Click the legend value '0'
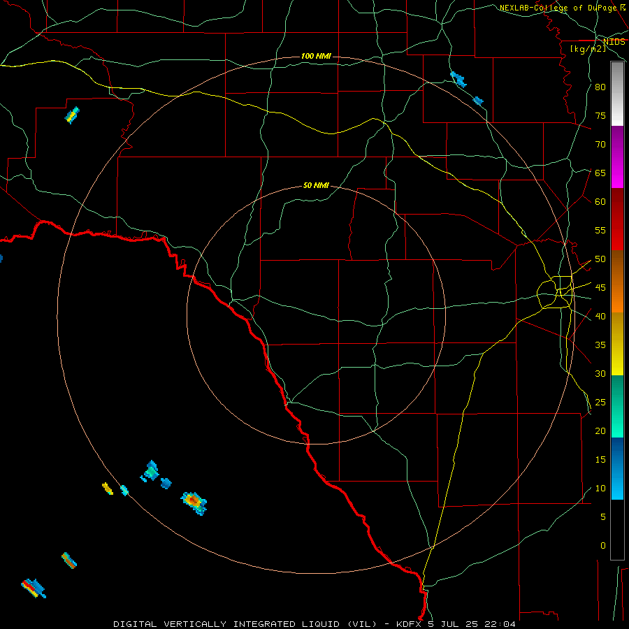The height and width of the screenshot is (629, 629). [603, 546]
